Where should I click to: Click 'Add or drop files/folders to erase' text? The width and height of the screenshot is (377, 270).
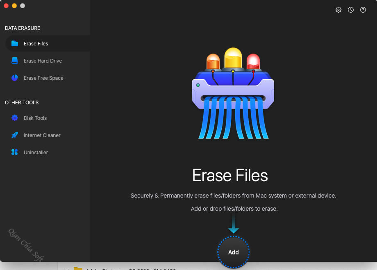[x=234, y=209]
